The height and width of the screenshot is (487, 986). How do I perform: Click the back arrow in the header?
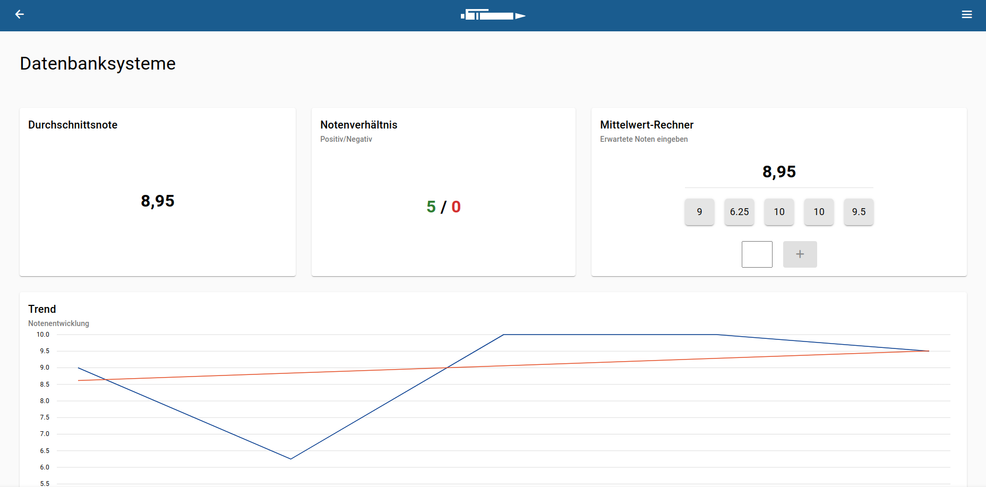(x=20, y=14)
